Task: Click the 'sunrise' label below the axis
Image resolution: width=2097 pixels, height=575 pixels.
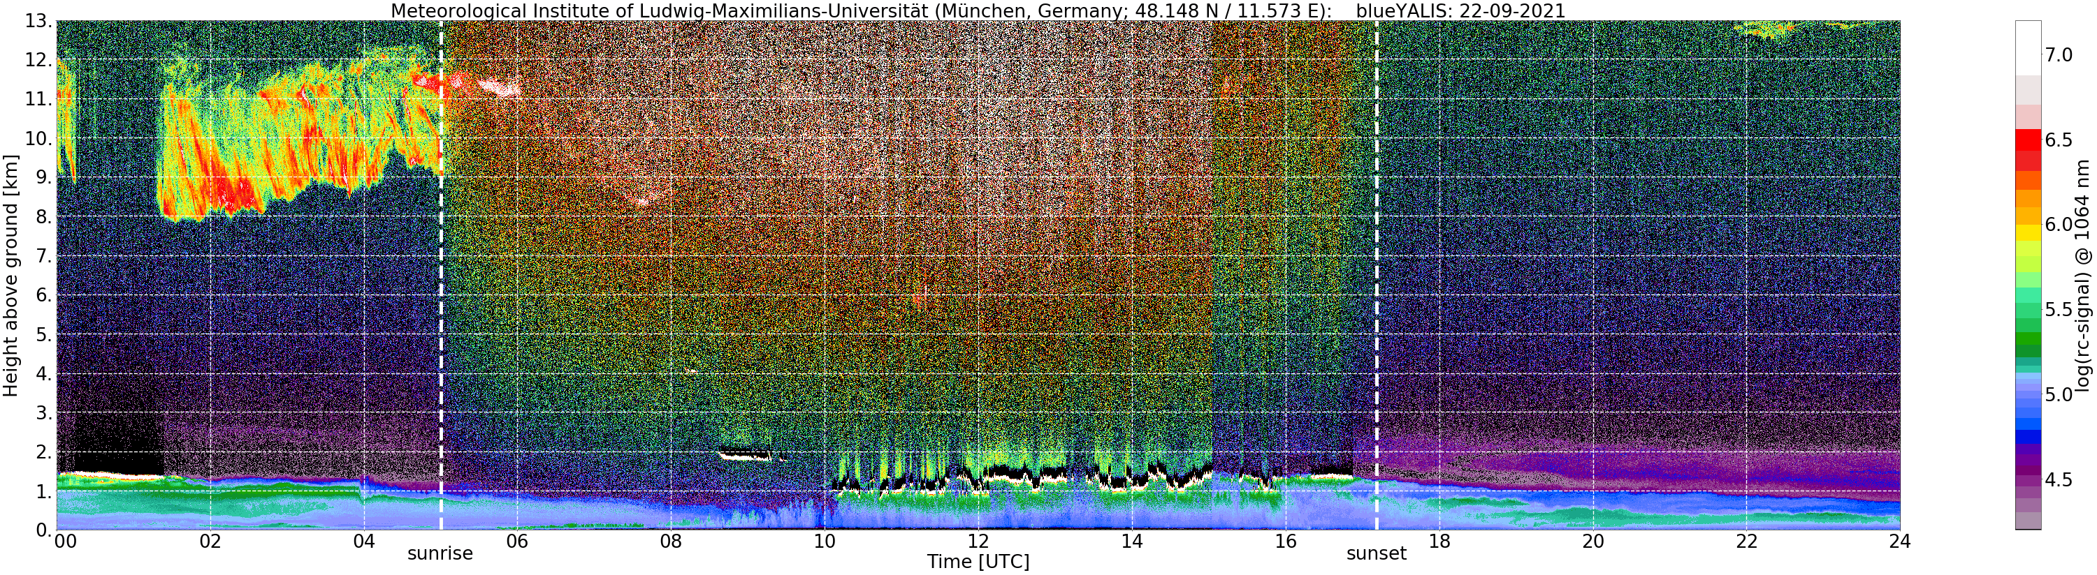Action: [x=440, y=554]
